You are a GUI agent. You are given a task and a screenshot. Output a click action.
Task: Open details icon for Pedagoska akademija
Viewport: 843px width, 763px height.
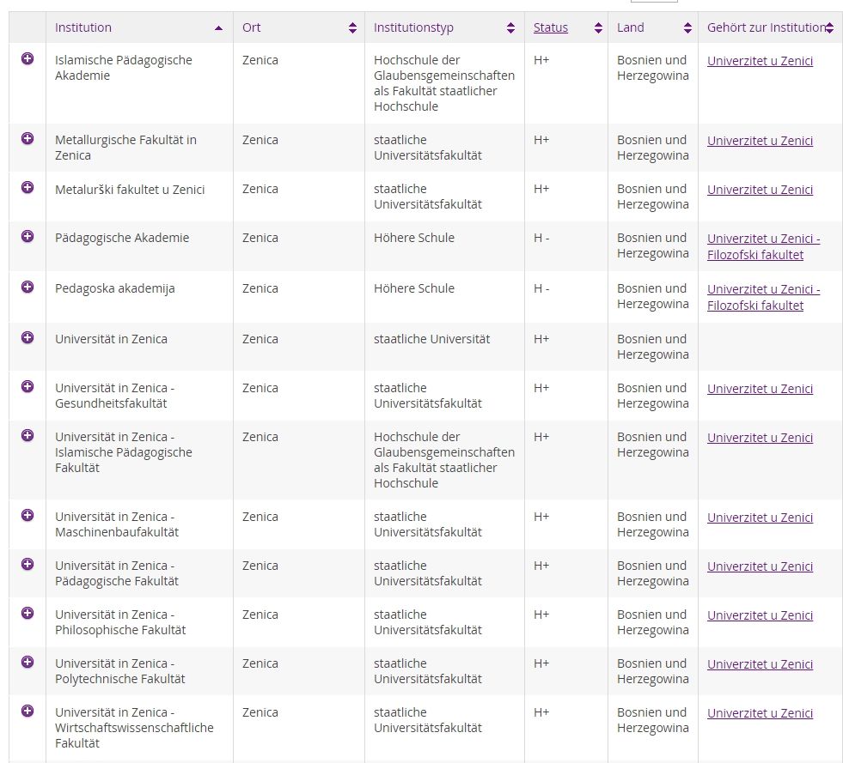coord(27,287)
